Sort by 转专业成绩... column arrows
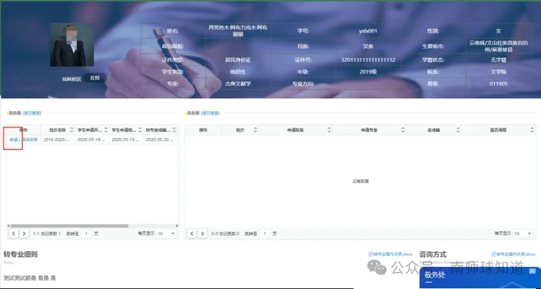541x289 pixels. [174, 130]
